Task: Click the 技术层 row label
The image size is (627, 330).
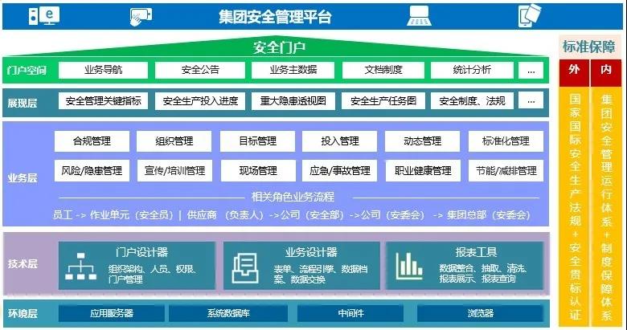Action: [x=23, y=263]
